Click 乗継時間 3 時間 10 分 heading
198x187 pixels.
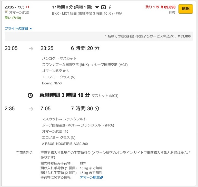(65, 95)
